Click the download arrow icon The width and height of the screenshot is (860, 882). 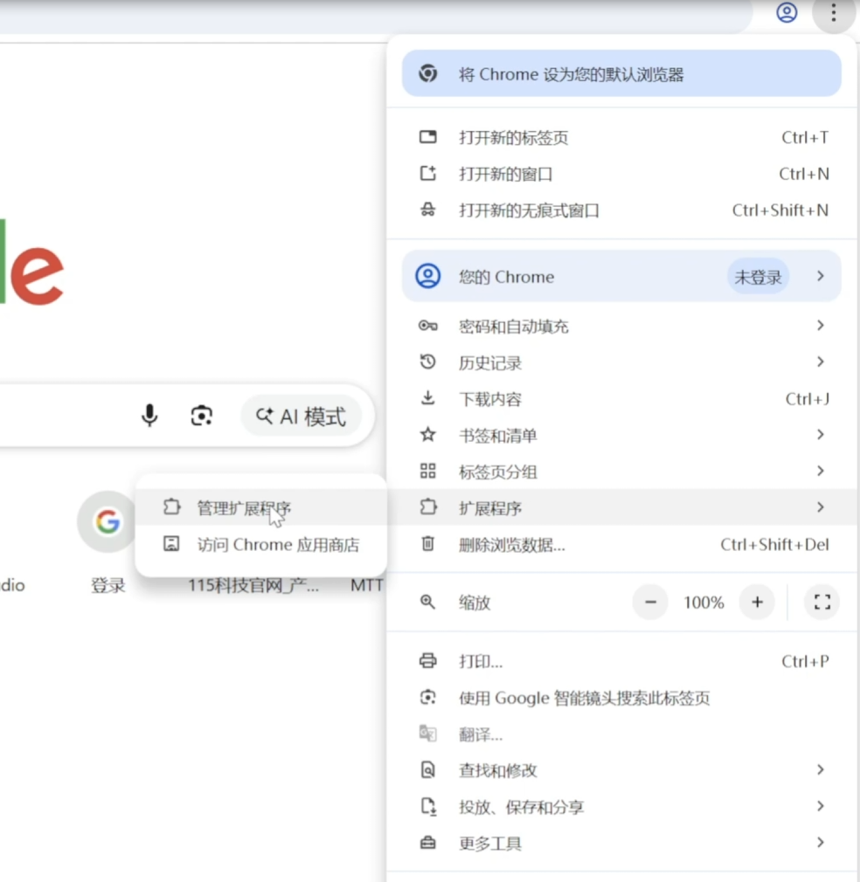(x=427, y=397)
